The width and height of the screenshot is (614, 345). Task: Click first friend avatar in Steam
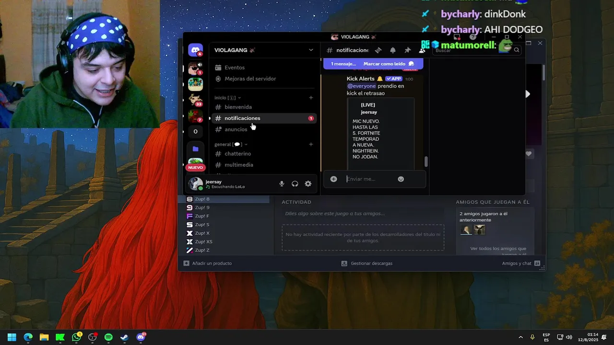[x=466, y=230]
